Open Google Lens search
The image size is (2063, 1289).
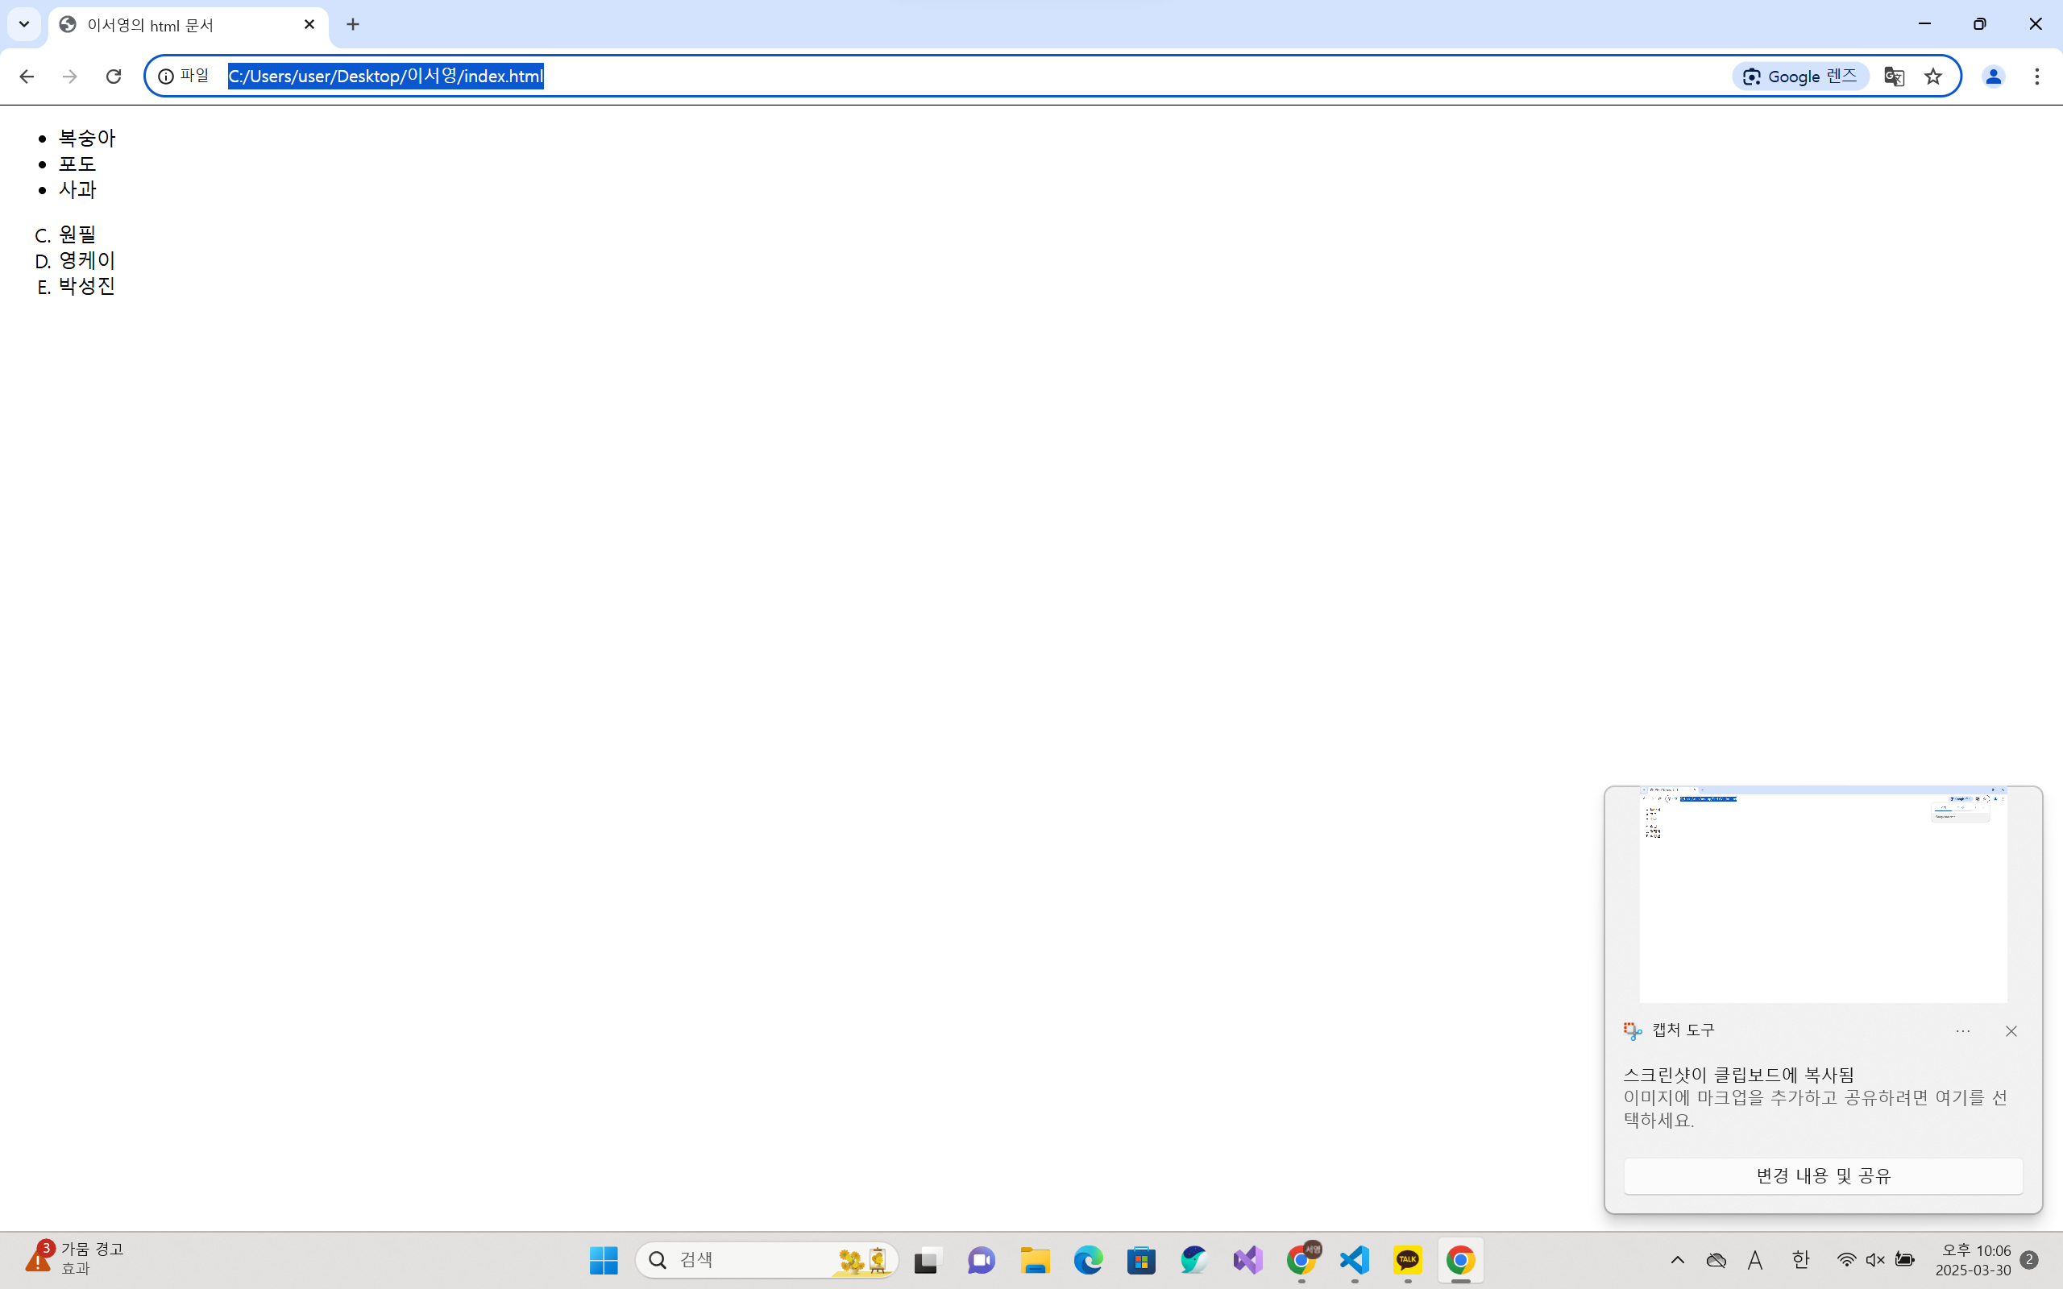[1799, 77]
